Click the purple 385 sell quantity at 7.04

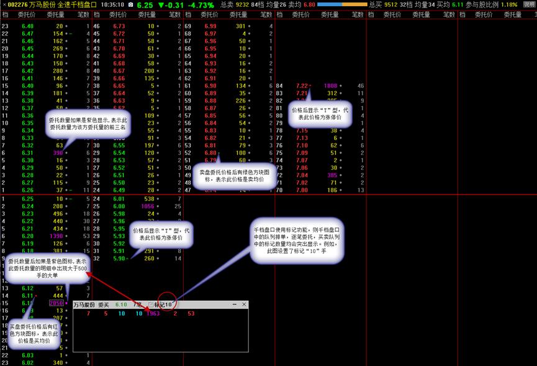[x=333, y=176]
